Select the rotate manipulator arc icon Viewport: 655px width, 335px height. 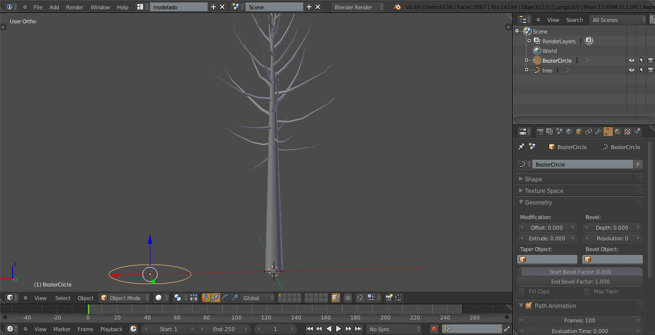(x=225, y=298)
